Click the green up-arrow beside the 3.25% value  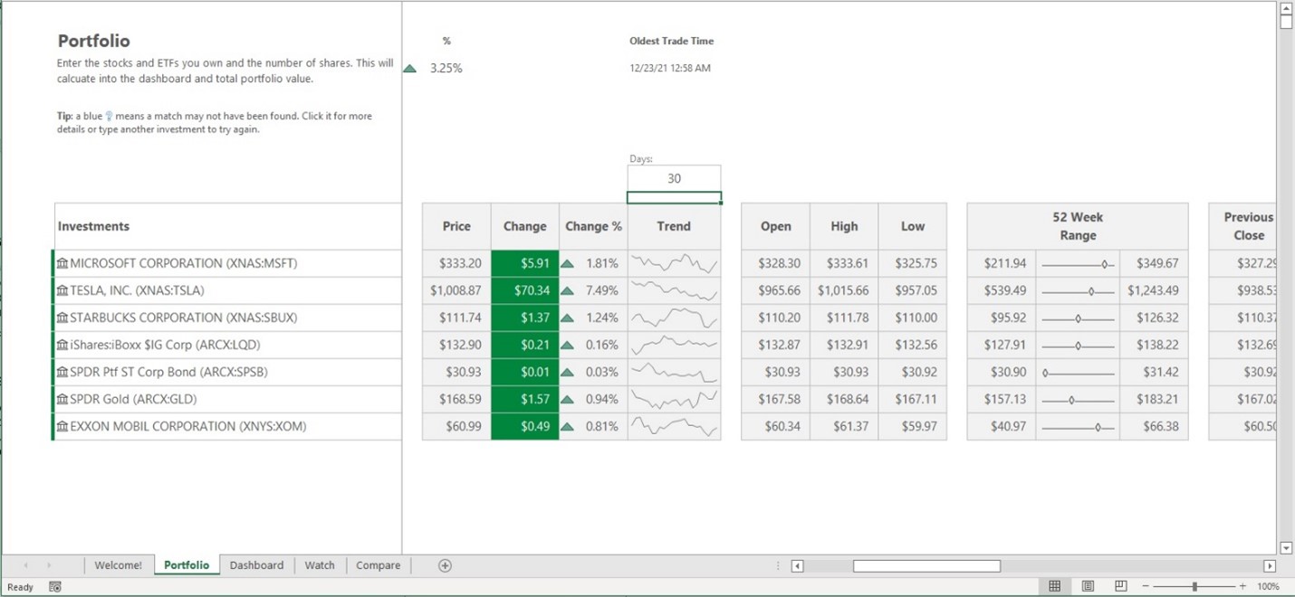(409, 67)
